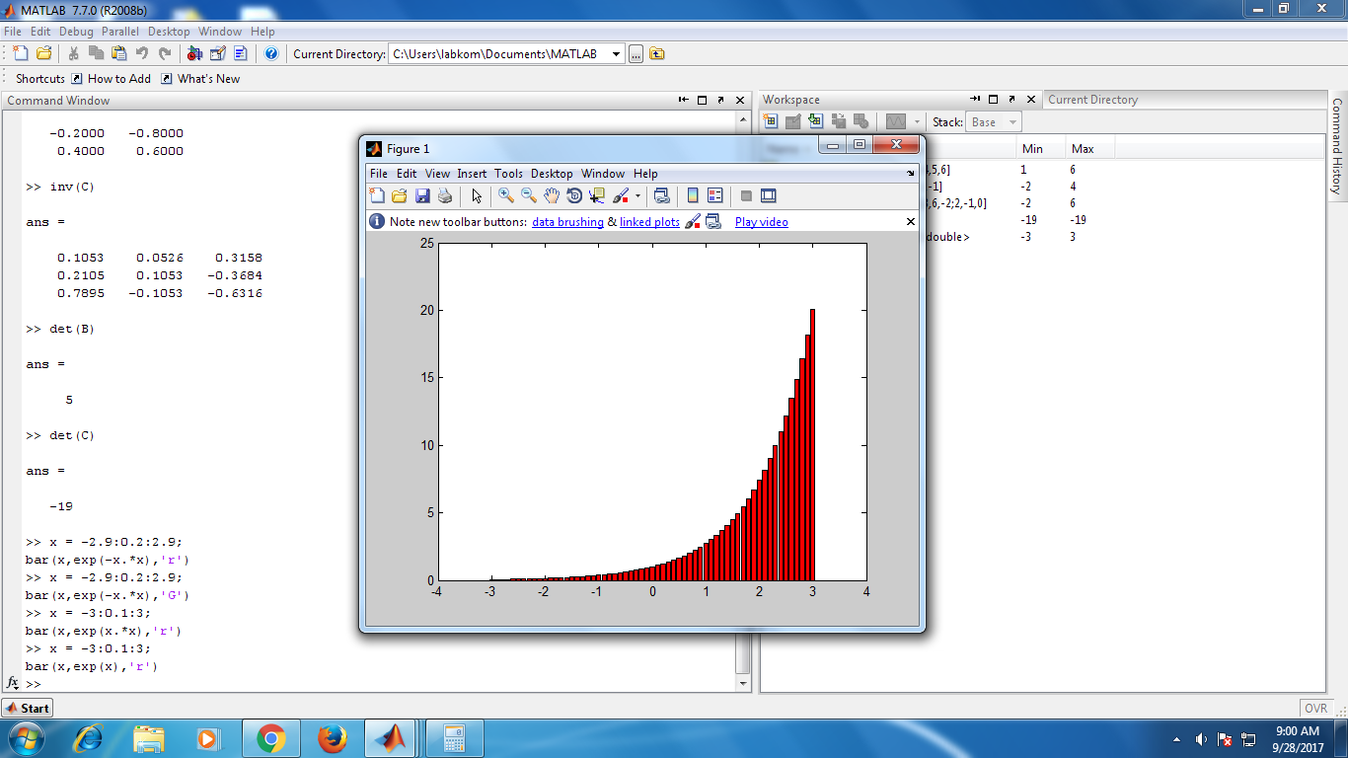Hide plot tools in Figure 1
This screenshot has width=1348, height=758.
tap(746, 195)
